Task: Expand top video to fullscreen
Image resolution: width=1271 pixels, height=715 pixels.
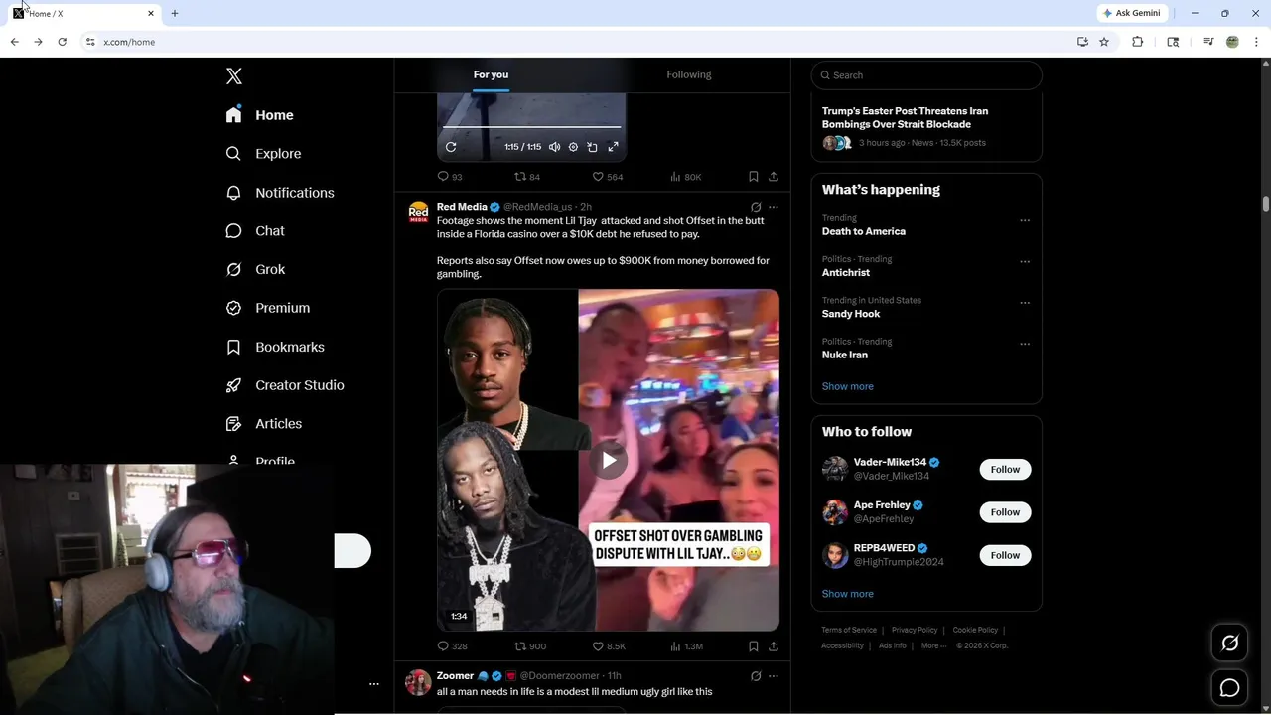Action: 613,147
